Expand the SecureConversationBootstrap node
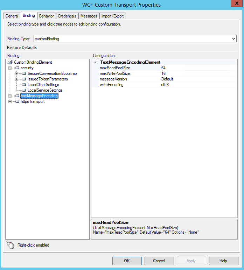 (16, 73)
